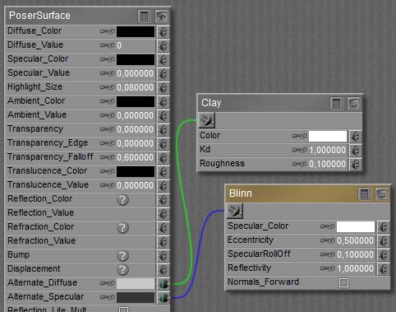Image resolution: width=396 pixels, height=312 pixels.
Task: Click the Clay node options menu icon
Action: coord(336,104)
